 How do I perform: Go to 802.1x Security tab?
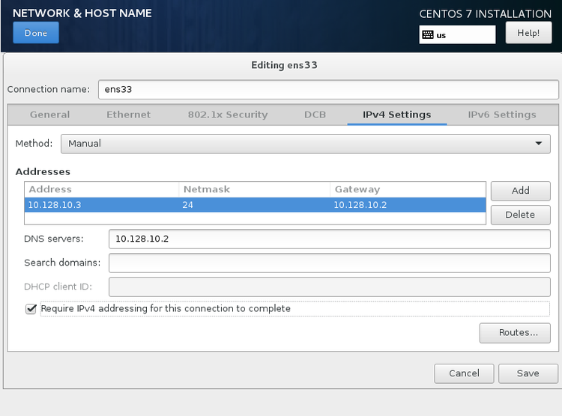(x=227, y=114)
